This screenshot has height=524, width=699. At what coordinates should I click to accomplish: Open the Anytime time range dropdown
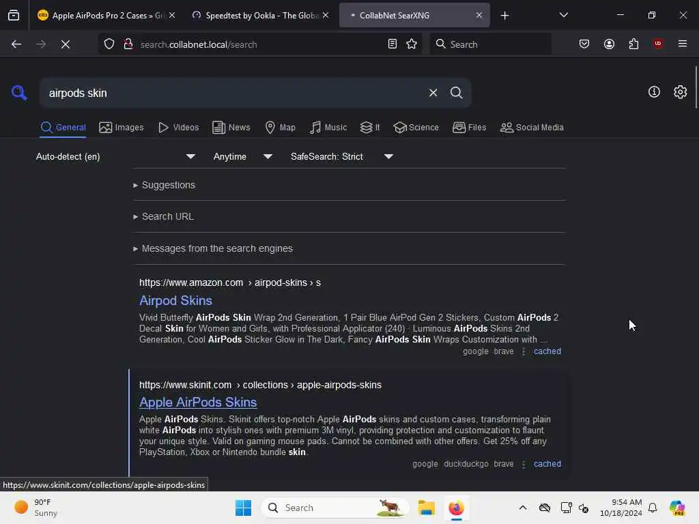pyautogui.click(x=242, y=156)
